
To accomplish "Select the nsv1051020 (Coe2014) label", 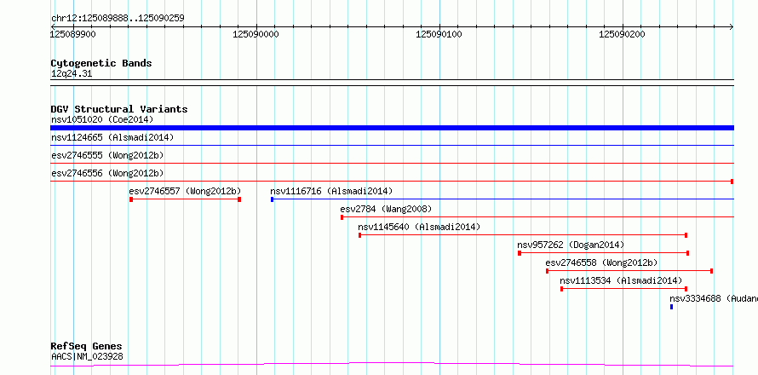I will tap(102, 119).
